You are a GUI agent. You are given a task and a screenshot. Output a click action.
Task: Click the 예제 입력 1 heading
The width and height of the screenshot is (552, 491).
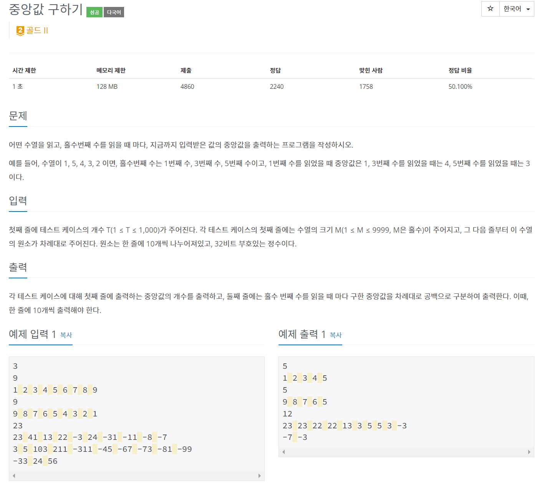coord(33,334)
